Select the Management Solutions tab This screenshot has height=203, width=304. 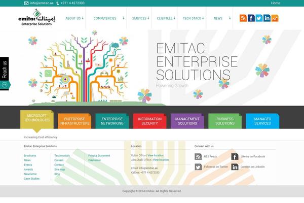tap(187, 121)
